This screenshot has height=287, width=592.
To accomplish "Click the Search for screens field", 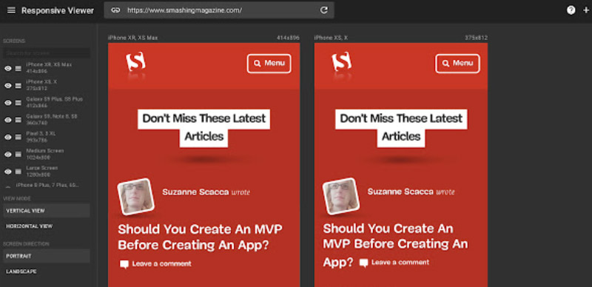I will click(x=47, y=53).
